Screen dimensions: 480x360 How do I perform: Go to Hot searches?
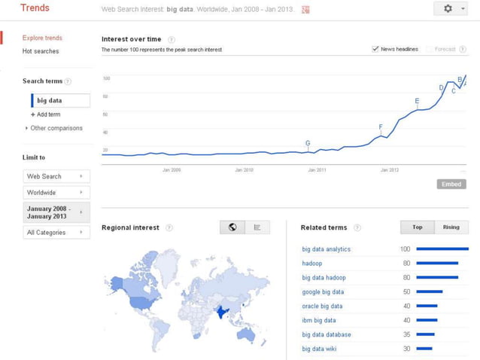[41, 51]
